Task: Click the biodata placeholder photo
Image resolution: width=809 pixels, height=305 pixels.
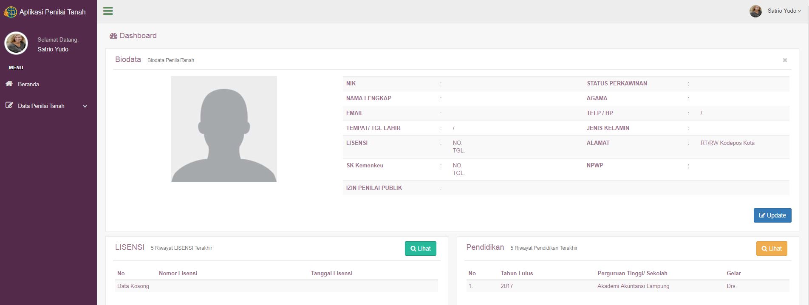Action: tap(224, 129)
